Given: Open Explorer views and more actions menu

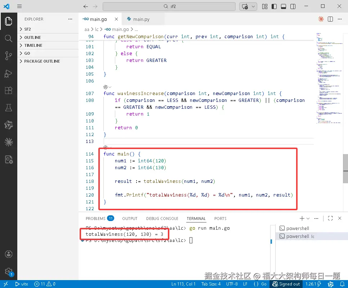Looking at the screenshot, I should 70,19.
